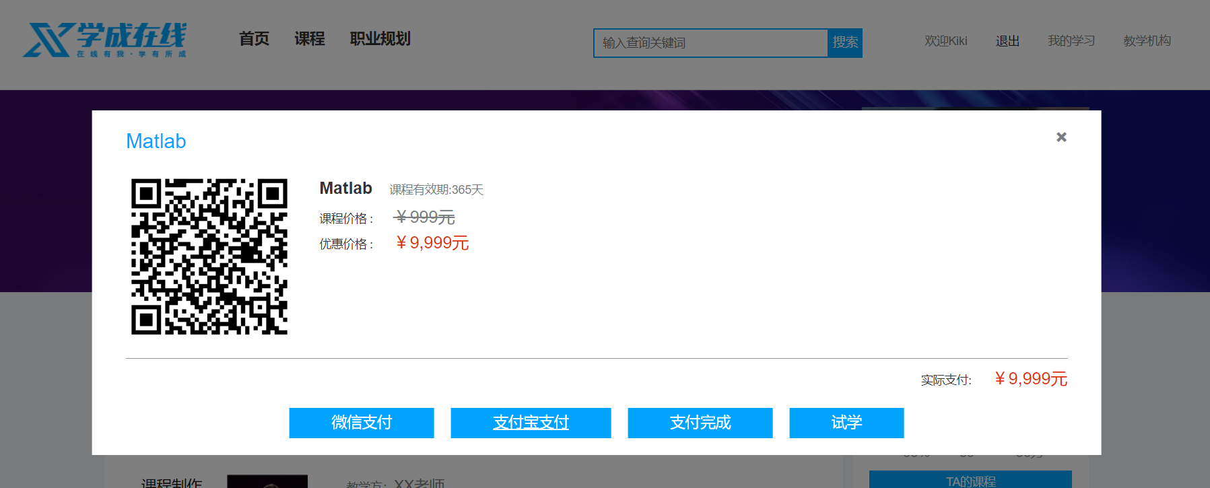Viewport: 1210px width, 488px height.
Task: Open the TA的课程 tab
Action: [x=970, y=481]
